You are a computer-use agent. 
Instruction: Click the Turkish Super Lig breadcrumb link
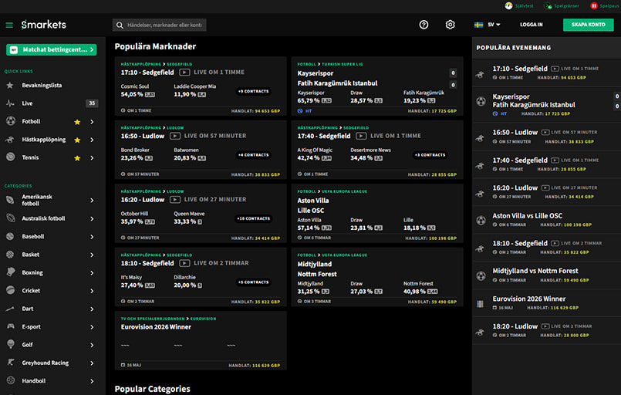click(343, 64)
